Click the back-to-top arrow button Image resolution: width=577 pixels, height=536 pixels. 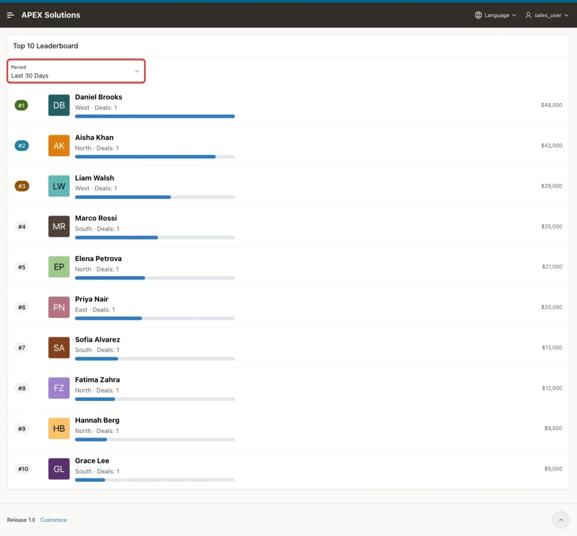point(561,520)
